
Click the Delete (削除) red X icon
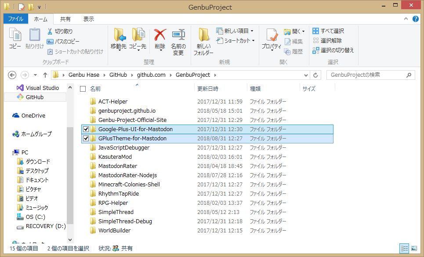pyautogui.click(x=160, y=35)
